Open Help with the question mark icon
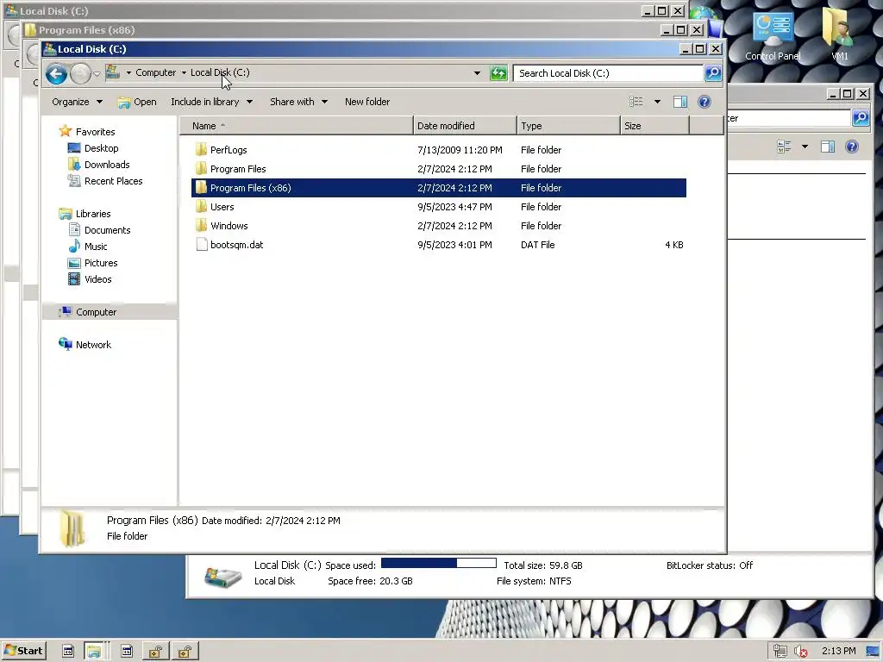883x662 pixels. pyautogui.click(x=704, y=102)
